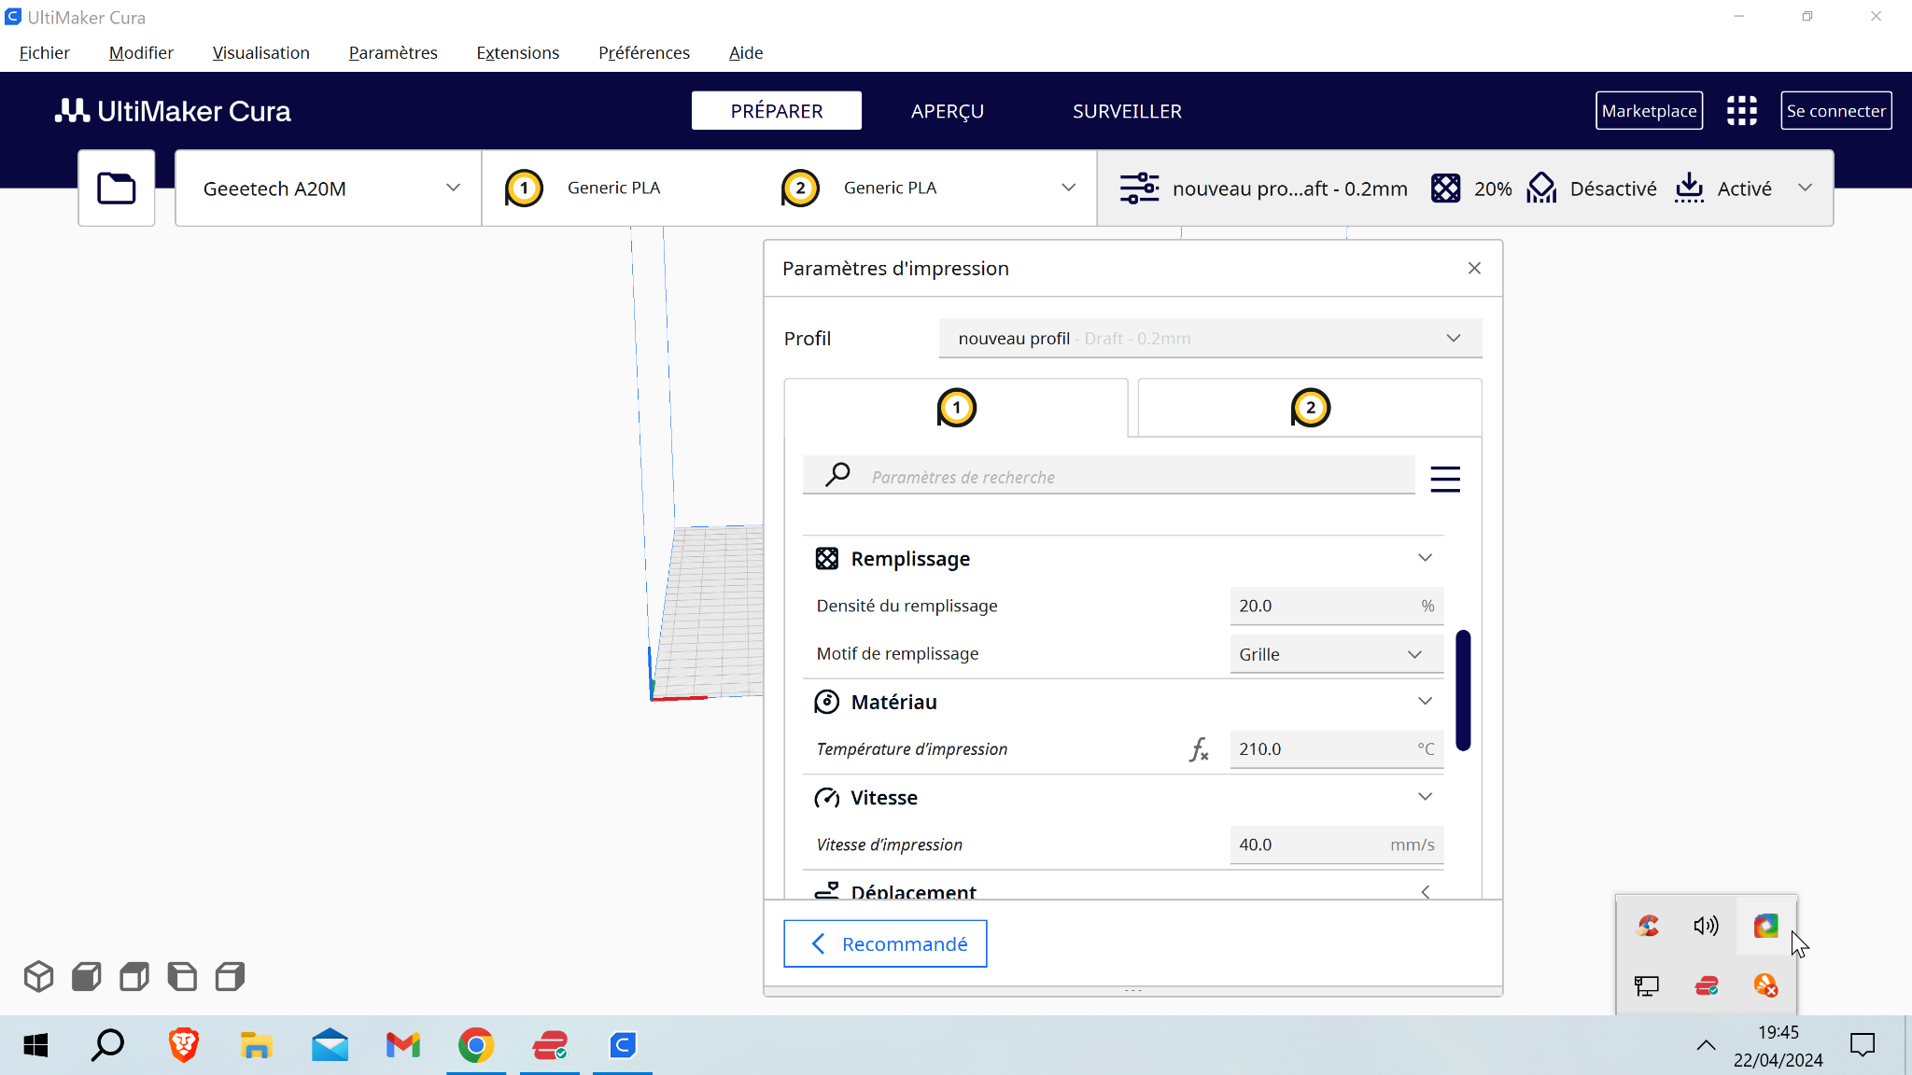Click the fx formula icon for temperature

pos(1199,749)
